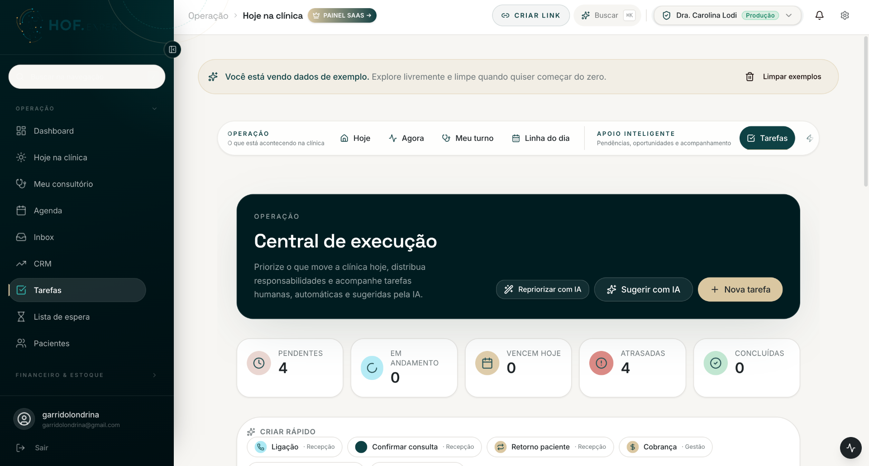Image resolution: width=869 pixels, height=466 pixels.
Task: Click the shield icon beside Dra. Carolina Lodi
Action: [x=666, y=15]
